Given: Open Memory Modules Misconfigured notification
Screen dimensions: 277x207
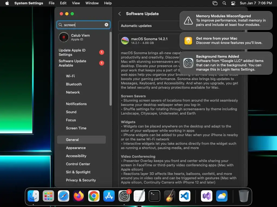Looking at the screenshot, I should coord(226,20).
